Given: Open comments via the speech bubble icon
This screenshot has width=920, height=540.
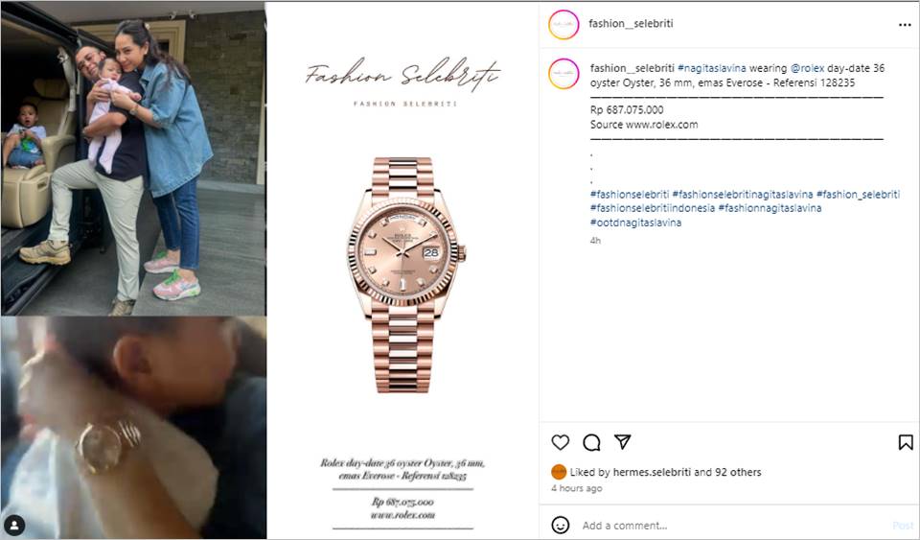Looking at the screenshot, I should click(591, 442).
